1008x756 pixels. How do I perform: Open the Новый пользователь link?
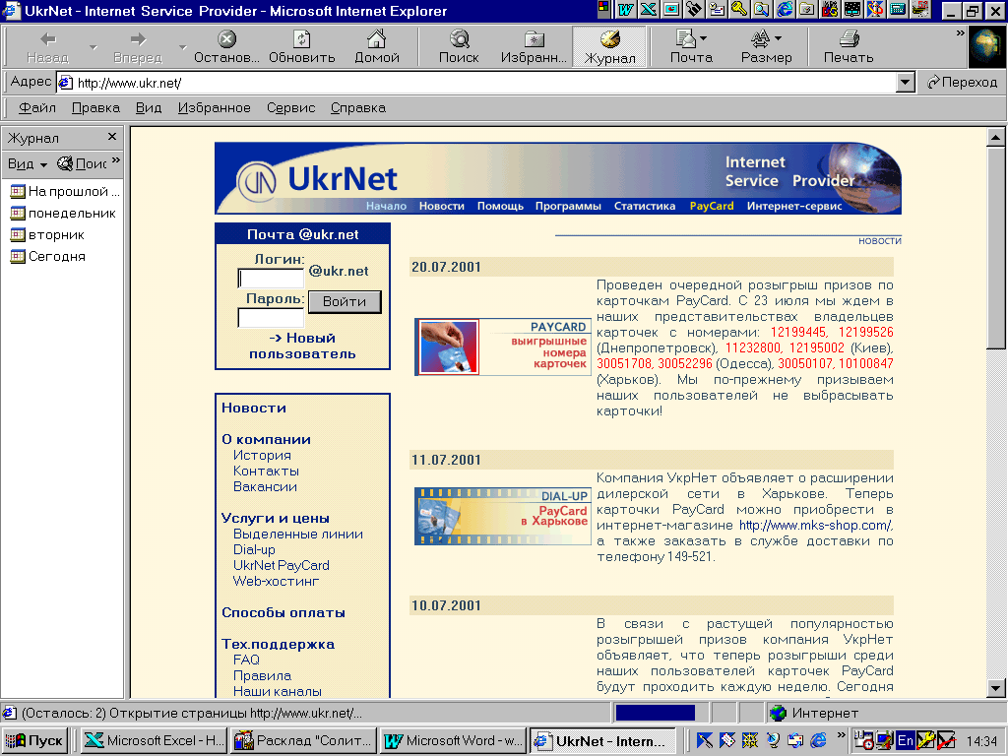[302, 346]
